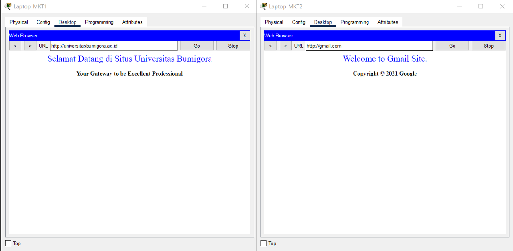This screenshot has height=251, width=513.
Task: Switch to the Desktop tab on Laptop_MKT2
Action: click(x=323, y=22)
